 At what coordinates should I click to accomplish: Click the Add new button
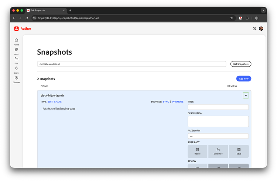point(243,78)
